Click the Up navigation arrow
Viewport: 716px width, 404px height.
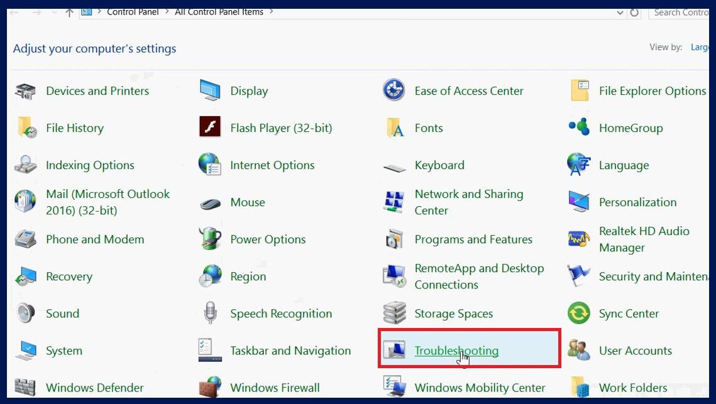tap(69, 10)
